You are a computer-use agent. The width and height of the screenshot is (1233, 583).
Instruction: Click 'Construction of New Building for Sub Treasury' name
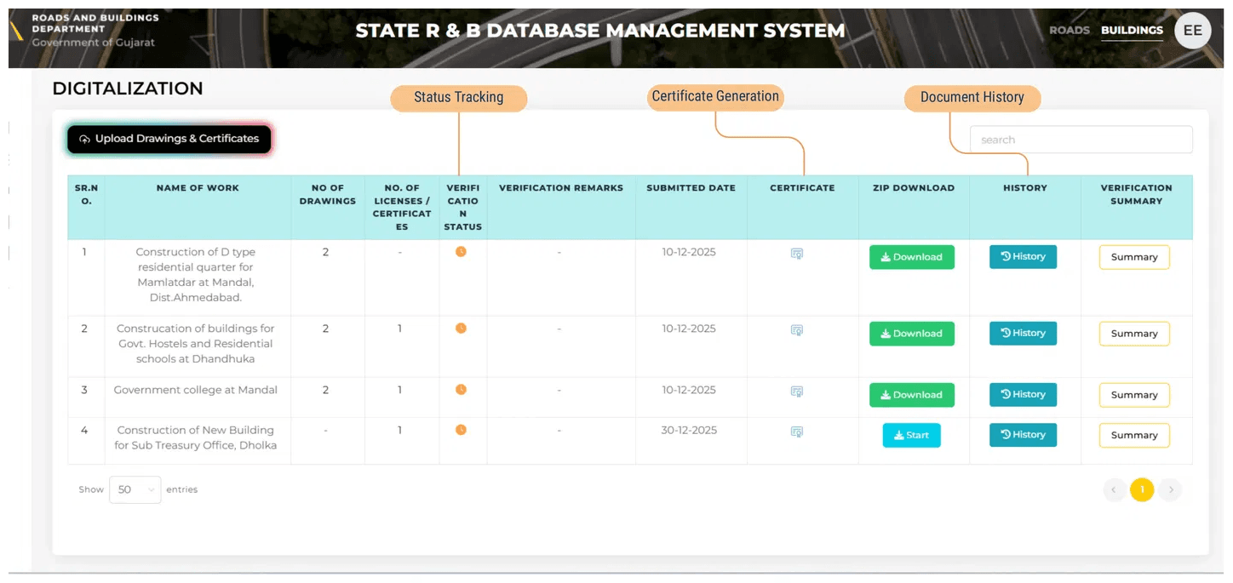pos(196,437)
